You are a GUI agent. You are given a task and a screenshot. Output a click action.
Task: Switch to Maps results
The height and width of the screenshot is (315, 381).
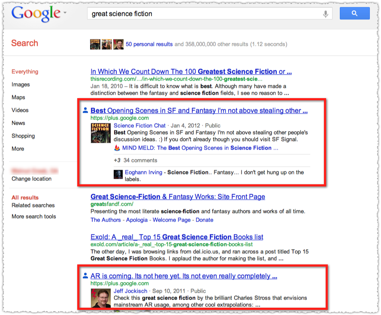(x=18, y=97)
